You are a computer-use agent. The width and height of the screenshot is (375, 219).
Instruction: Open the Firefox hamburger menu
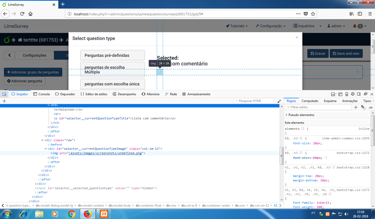pyautogui.click(x=370, y=14)
